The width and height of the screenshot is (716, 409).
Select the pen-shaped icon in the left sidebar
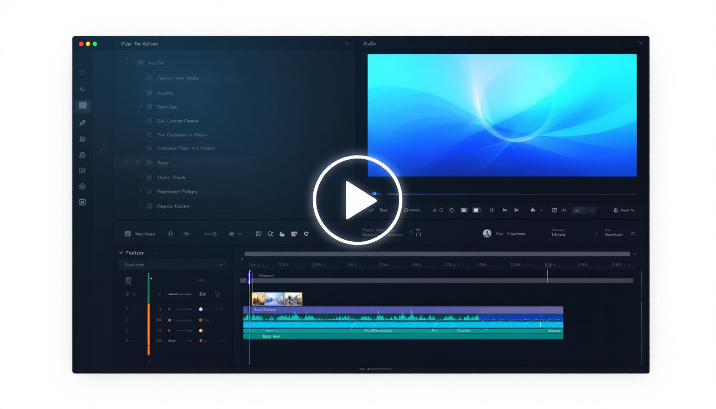(82, 123)
